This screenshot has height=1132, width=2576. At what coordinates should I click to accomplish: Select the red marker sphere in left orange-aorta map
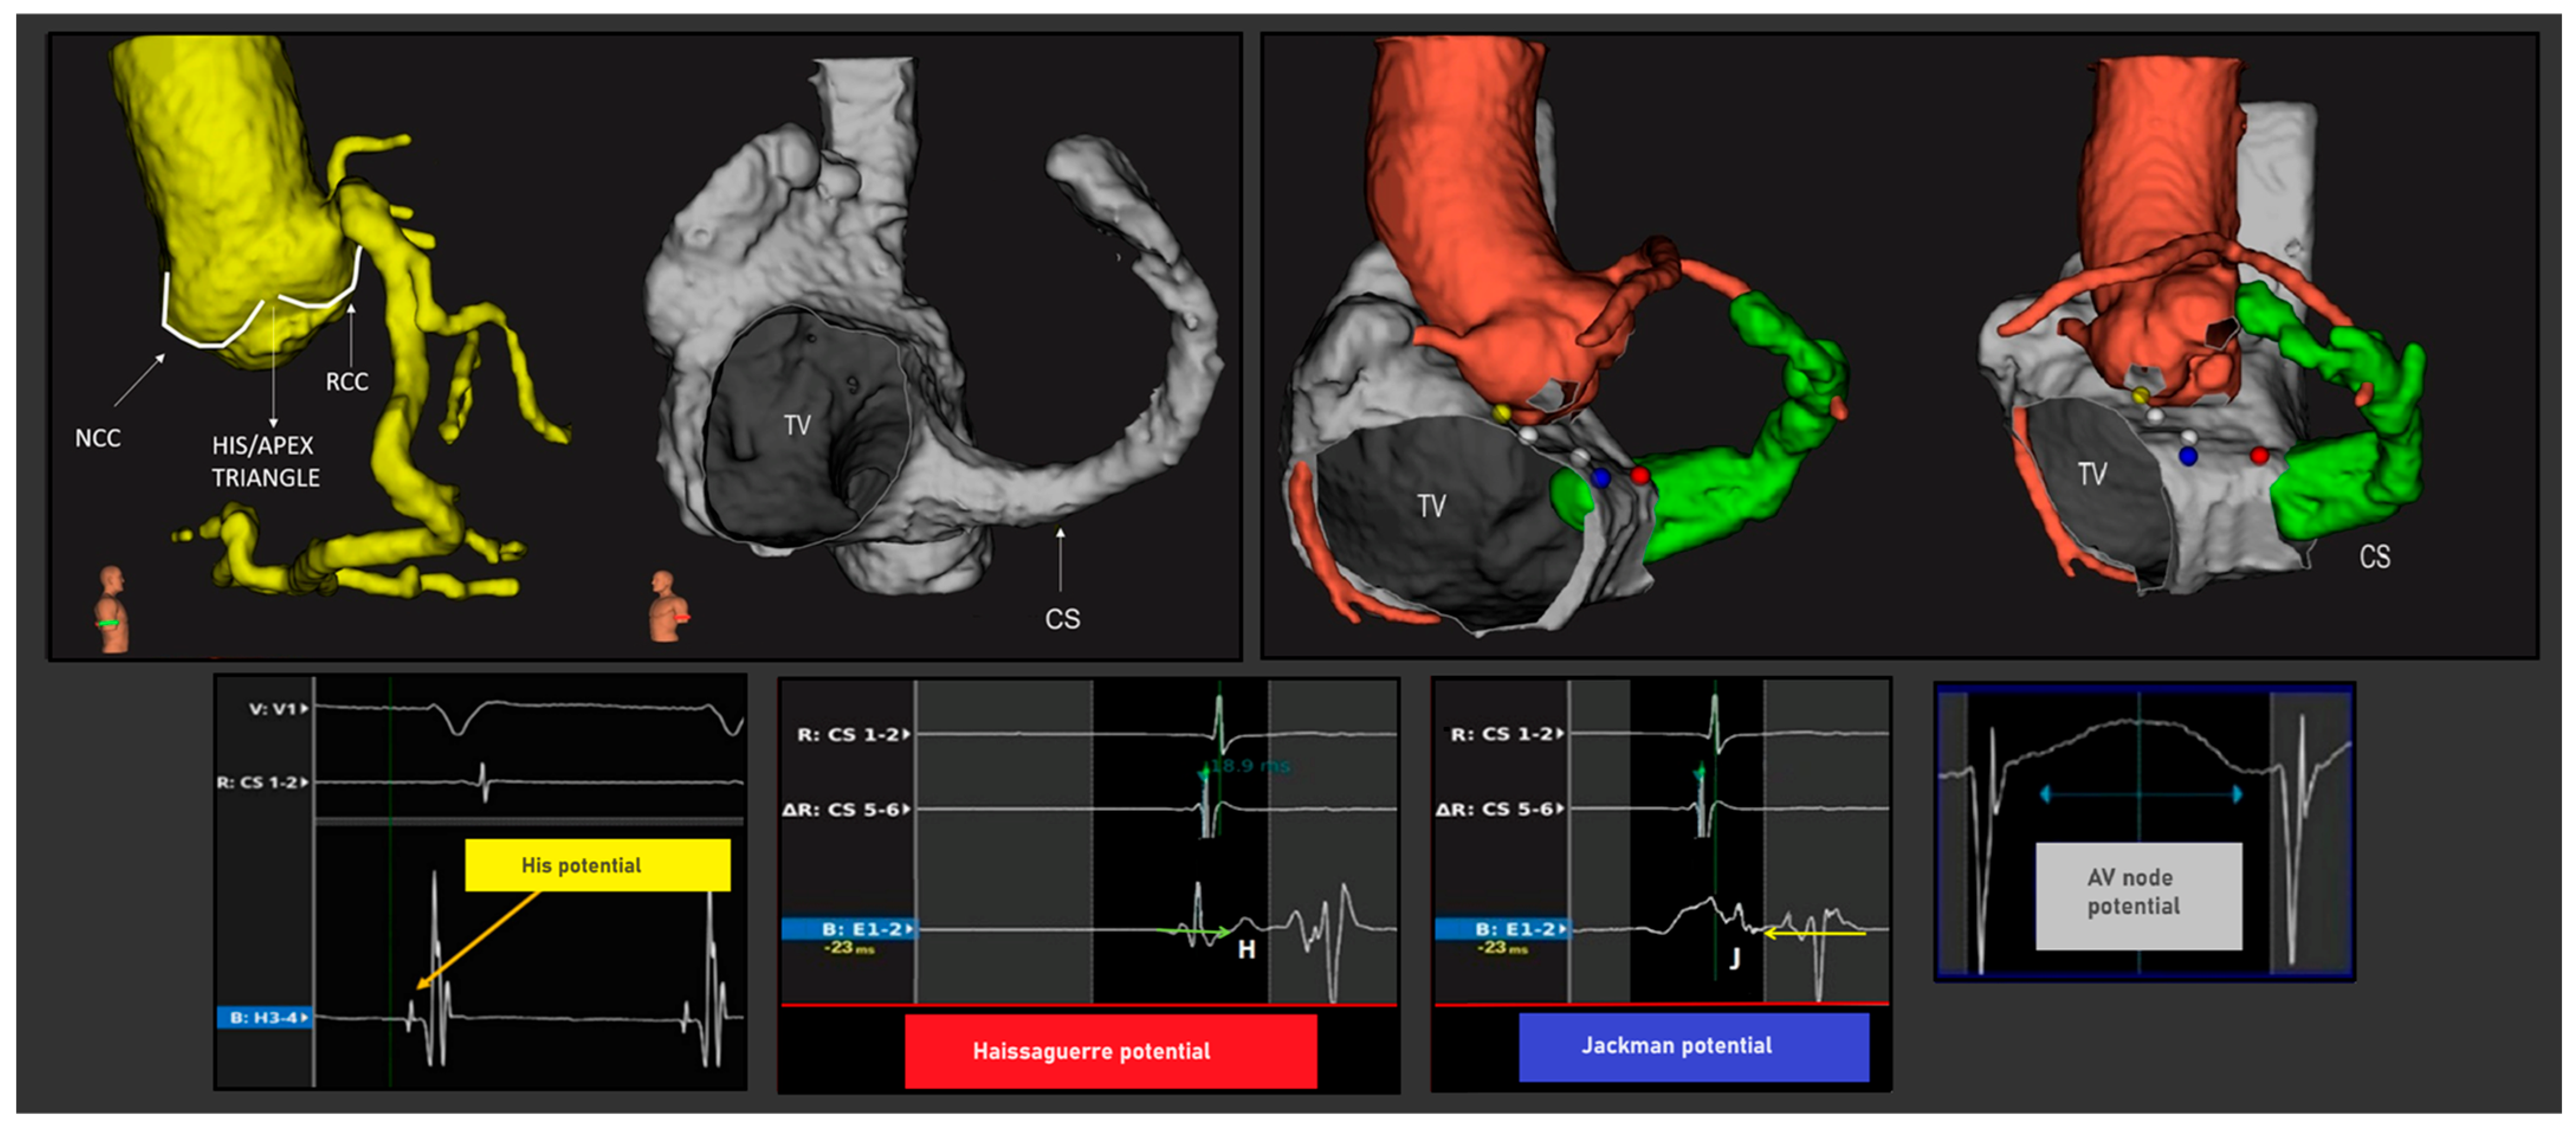pyautogui.click(x=1640, y=474)
